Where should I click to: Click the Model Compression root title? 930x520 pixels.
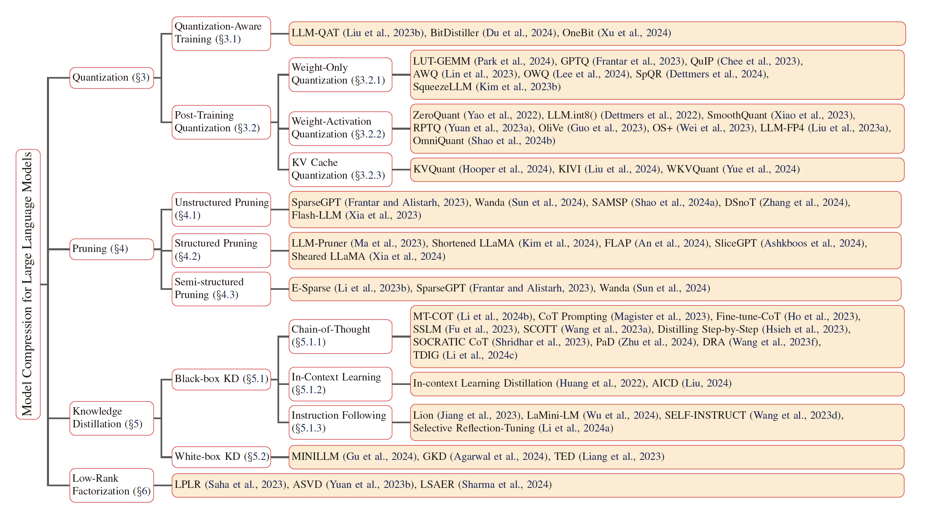tap(28, 284)
